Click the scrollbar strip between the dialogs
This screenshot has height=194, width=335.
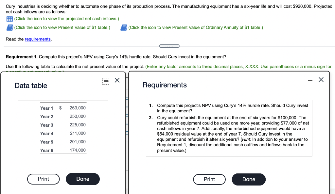(x=127, y=131)
